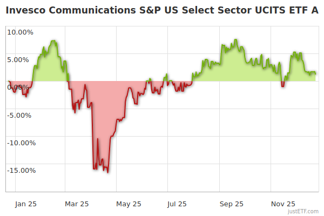Click the 5.00% y-axis label
The width and height of the screenshot is (324, 216).
click(22, 59)
